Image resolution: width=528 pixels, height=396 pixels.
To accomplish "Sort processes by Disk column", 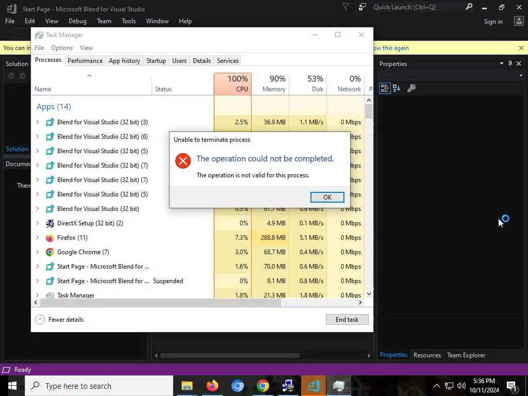I will (308, 84).
